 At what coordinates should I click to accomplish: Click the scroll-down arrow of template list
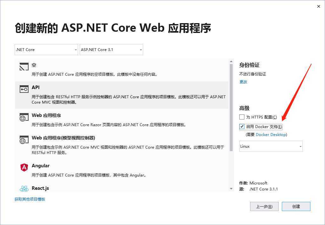click(x=231, y=189)
